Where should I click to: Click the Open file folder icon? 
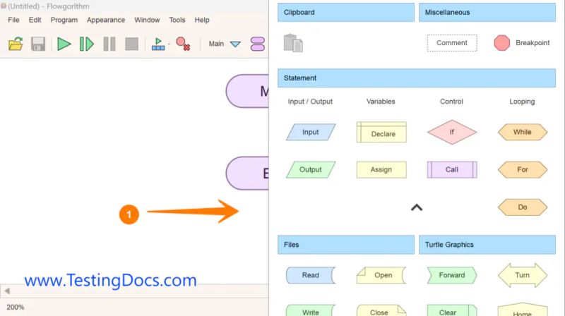(x=16, y=44)
